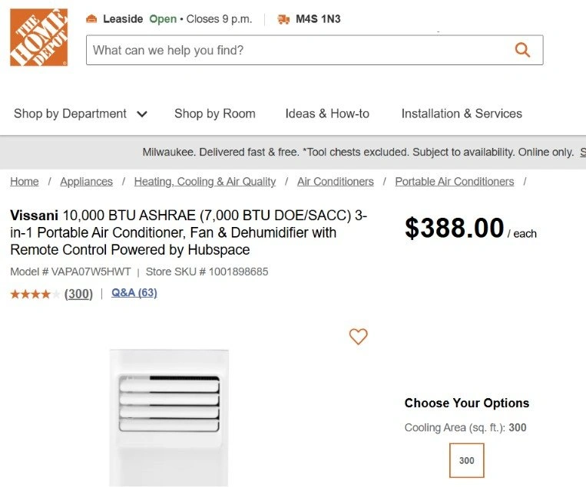Open the Shop by Room menu
Image resolution: width=586 pixels, height=487 pixels.
pyautogui.click(x=215, y=114)
